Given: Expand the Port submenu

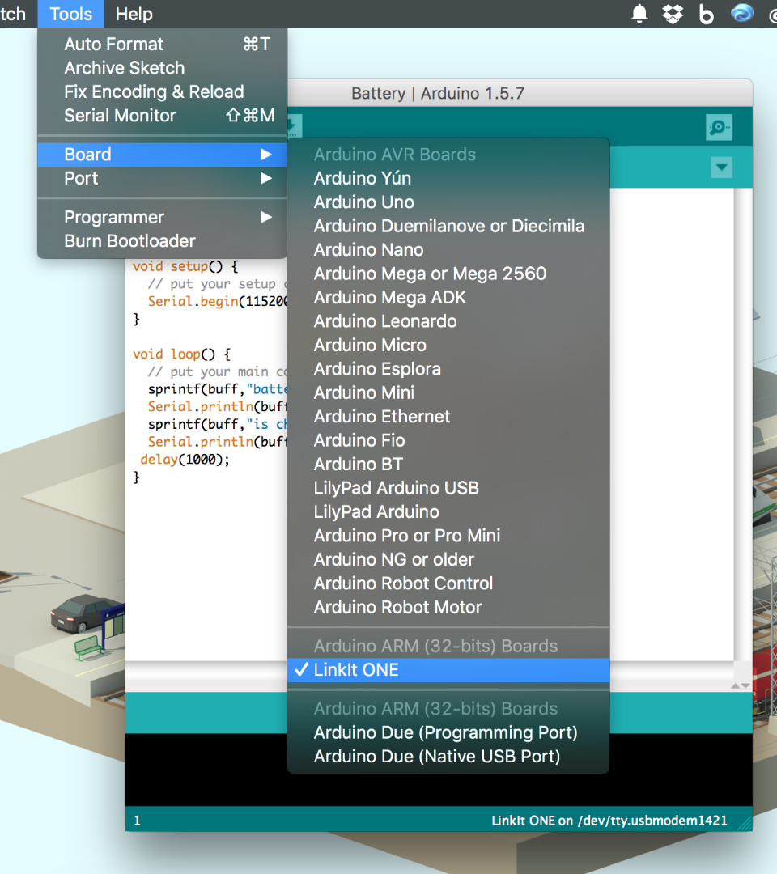Looking at the screenshot, I should click(x=162, y=178).
